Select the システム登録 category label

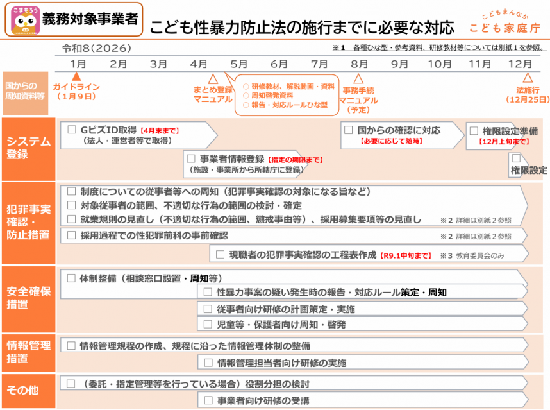coord(29,149)
